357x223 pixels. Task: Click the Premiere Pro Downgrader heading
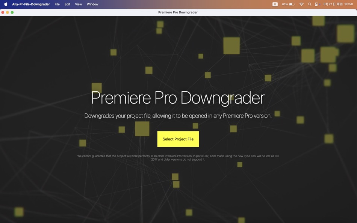click(x=178, y=98)
